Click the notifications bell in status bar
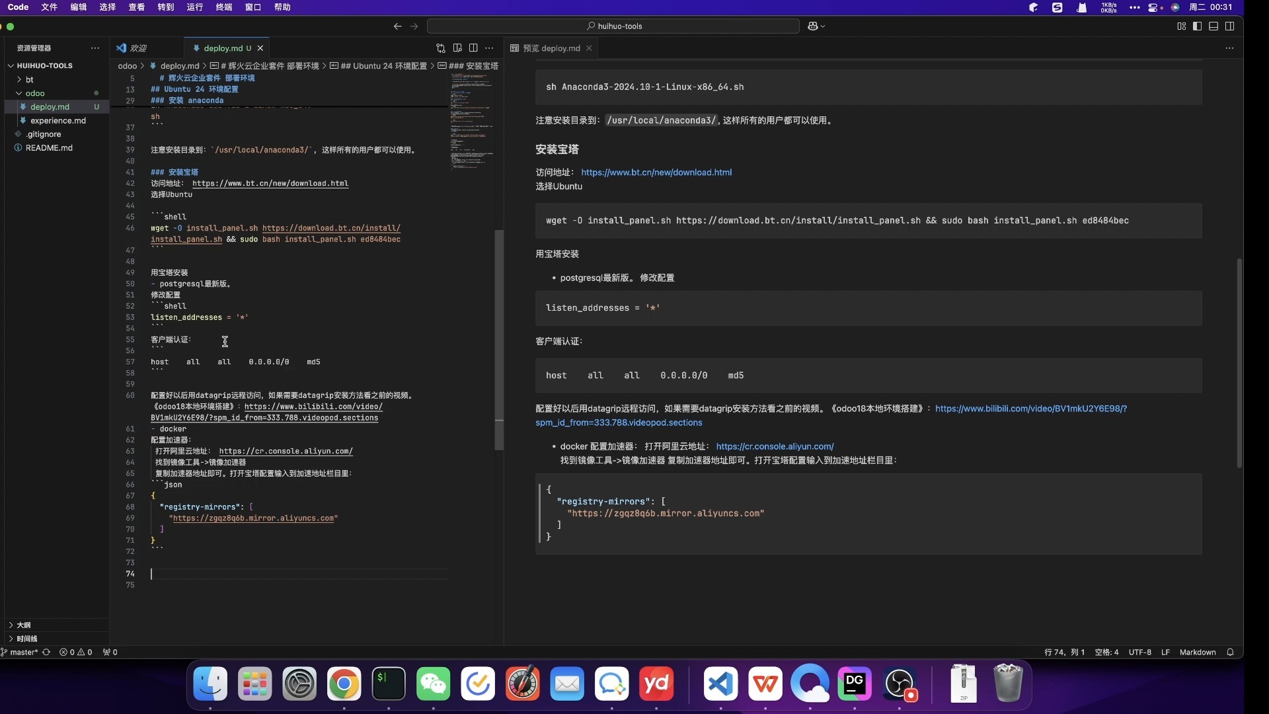1269x714 pixels. pos(1230,652)
